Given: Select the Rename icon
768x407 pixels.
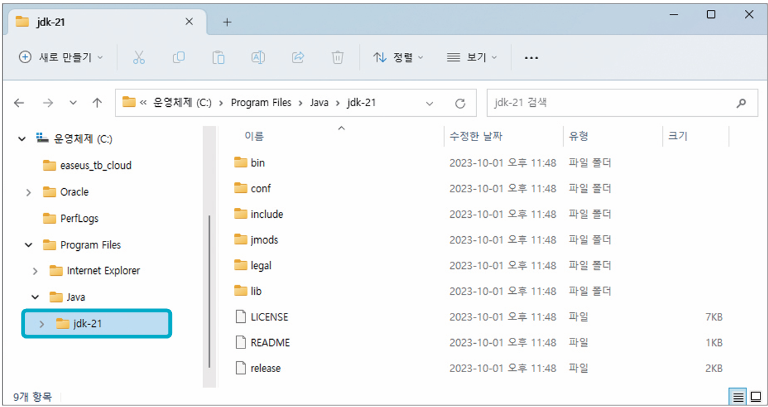Looking at the screenshot, I should (x=258, y=57).
